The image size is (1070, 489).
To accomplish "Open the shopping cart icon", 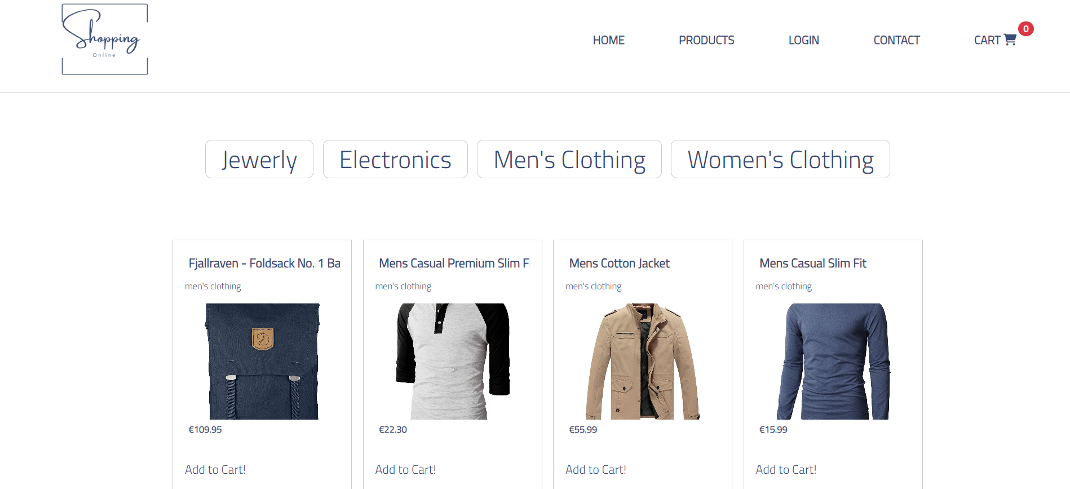I will [1010, 40].
